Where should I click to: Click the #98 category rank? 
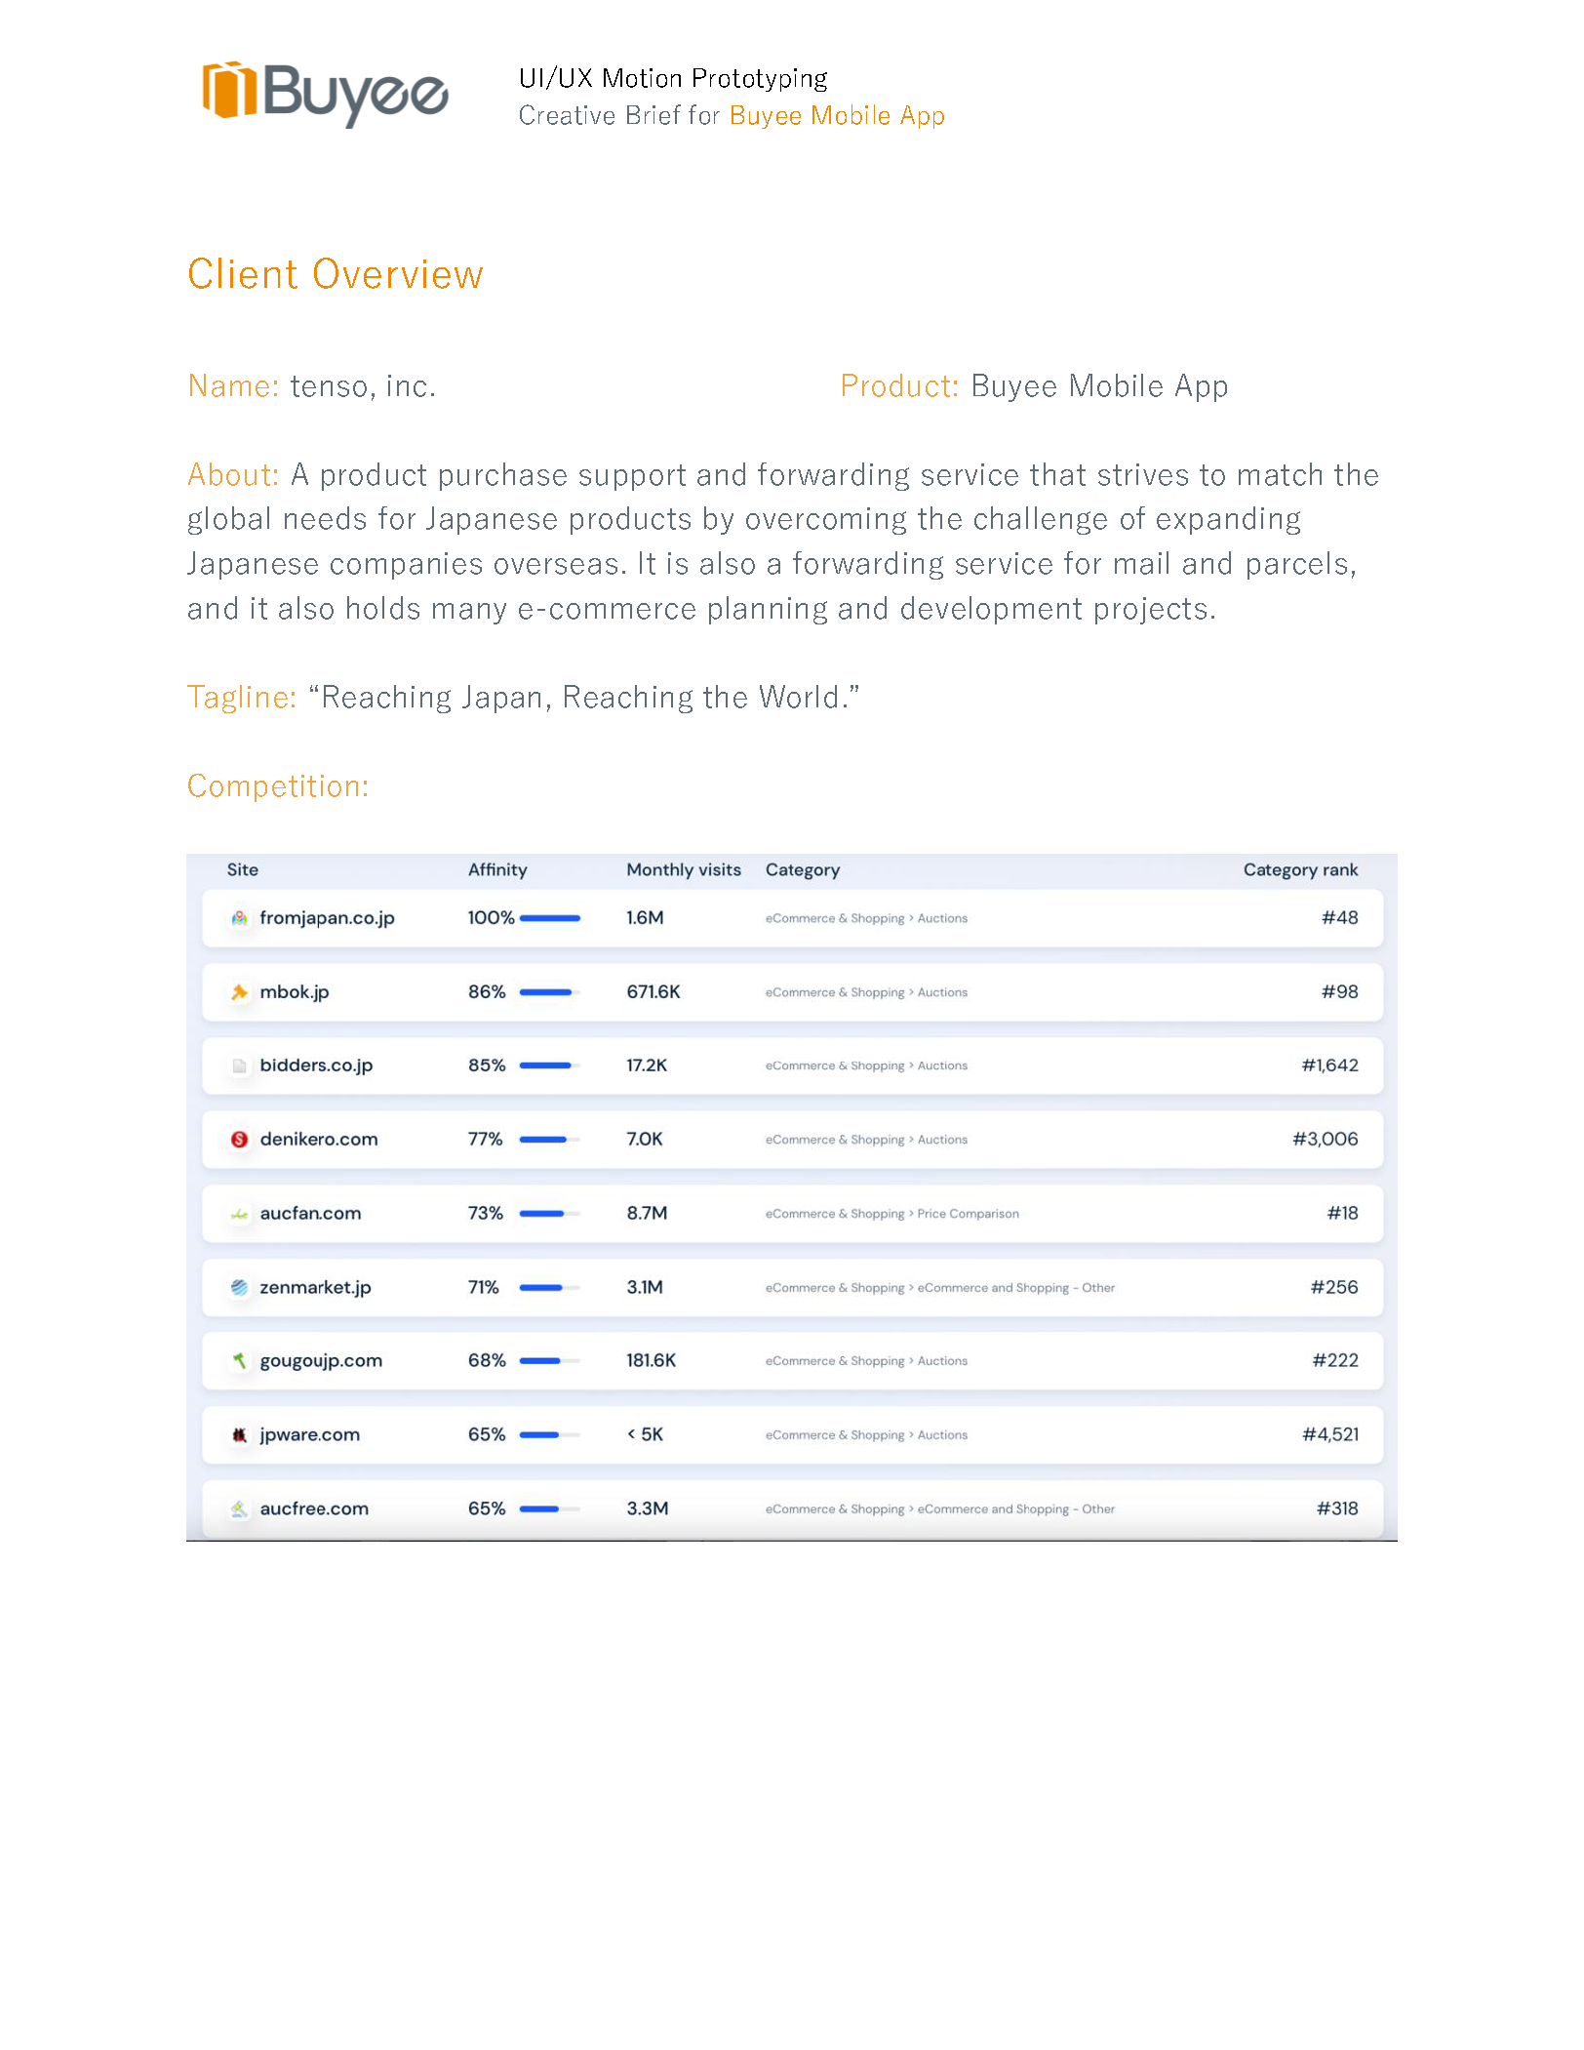1339,992
